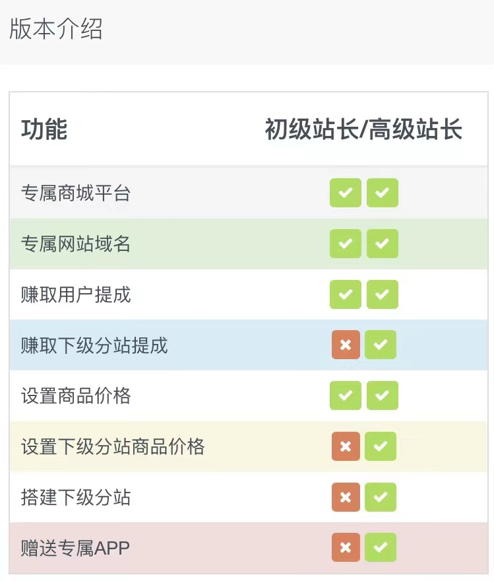Click the 功能 column header
This screenshot has width=494, height=581.
pos(44,129)
